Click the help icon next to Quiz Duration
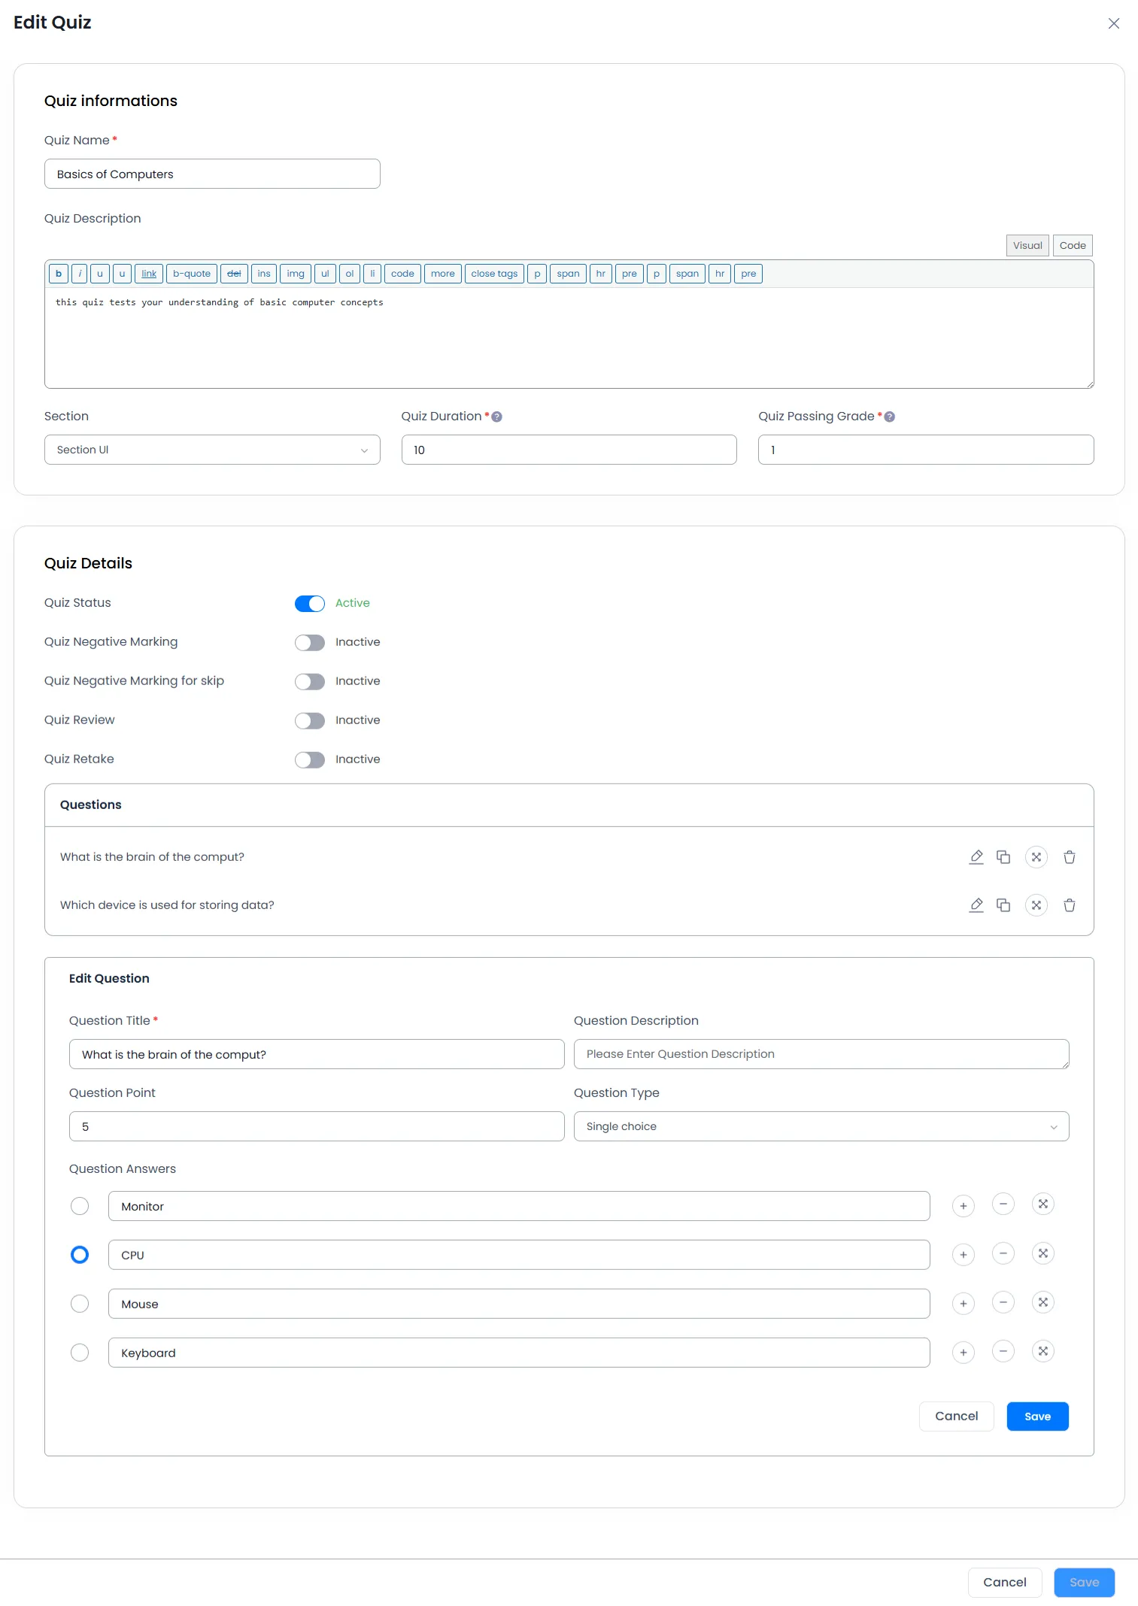Screen dimensions: 1138x1606 497,417
